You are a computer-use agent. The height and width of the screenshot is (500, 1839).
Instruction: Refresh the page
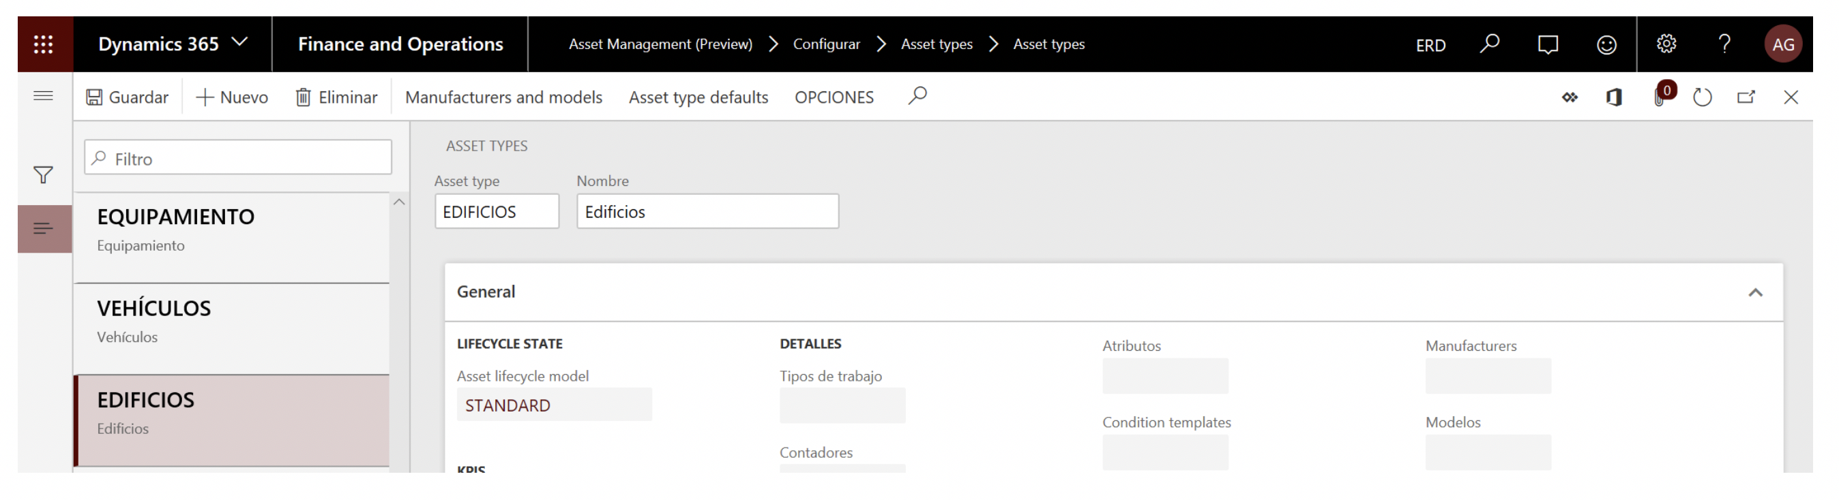[1702, 97]
